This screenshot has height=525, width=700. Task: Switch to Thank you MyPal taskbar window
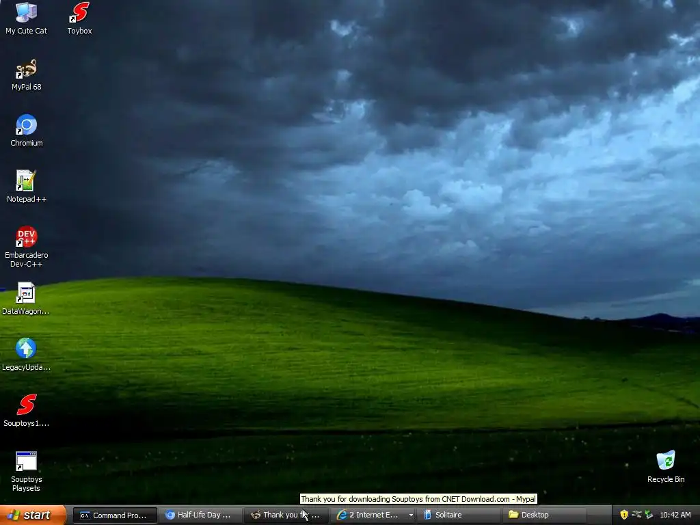click(x=286, y=515)
